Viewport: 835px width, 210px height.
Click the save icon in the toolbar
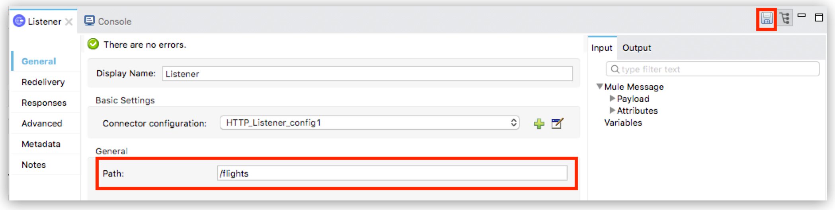pos(767,18)
